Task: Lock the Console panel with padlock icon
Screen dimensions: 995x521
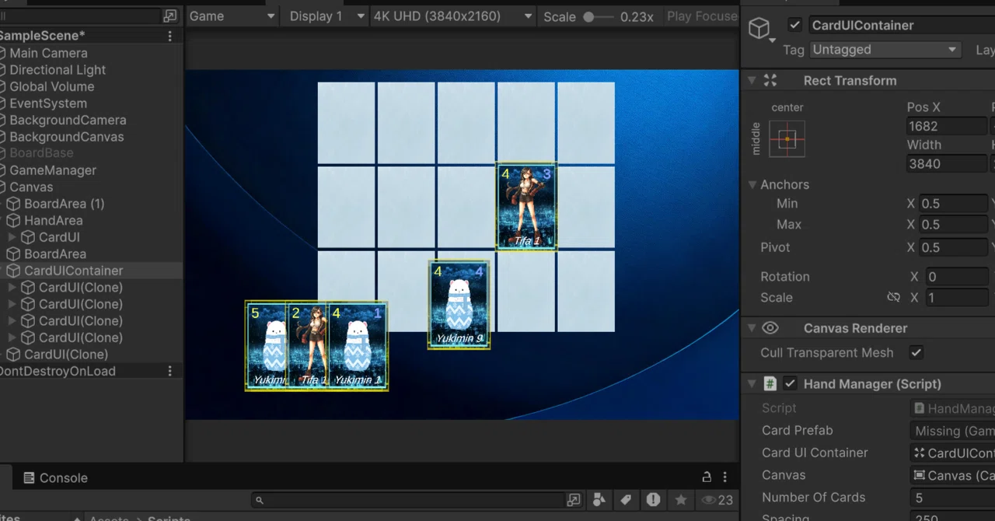Action: (x=707, y=477)
